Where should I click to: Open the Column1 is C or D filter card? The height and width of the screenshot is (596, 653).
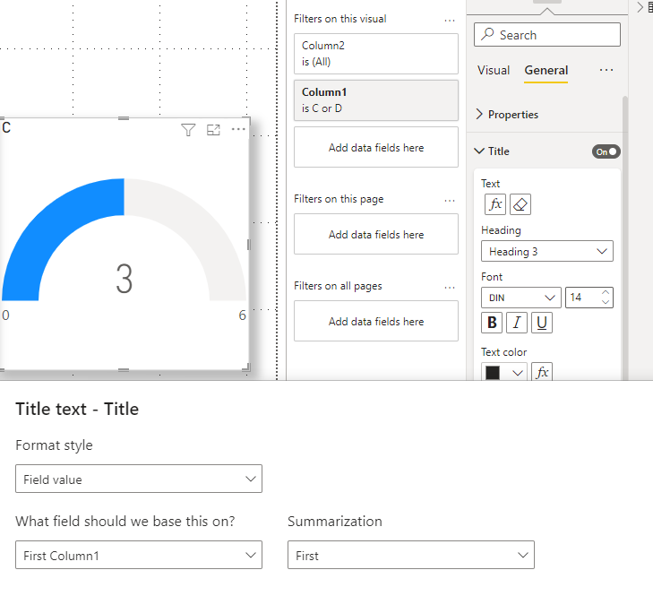pyautogui.click(x=376, y=100)
